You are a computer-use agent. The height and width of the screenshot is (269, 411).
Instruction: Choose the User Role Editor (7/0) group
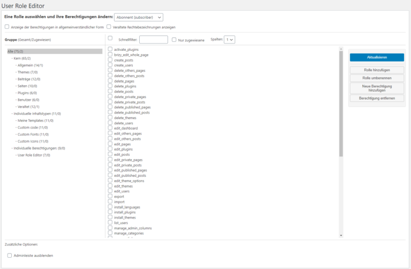(x=34, y=155)
